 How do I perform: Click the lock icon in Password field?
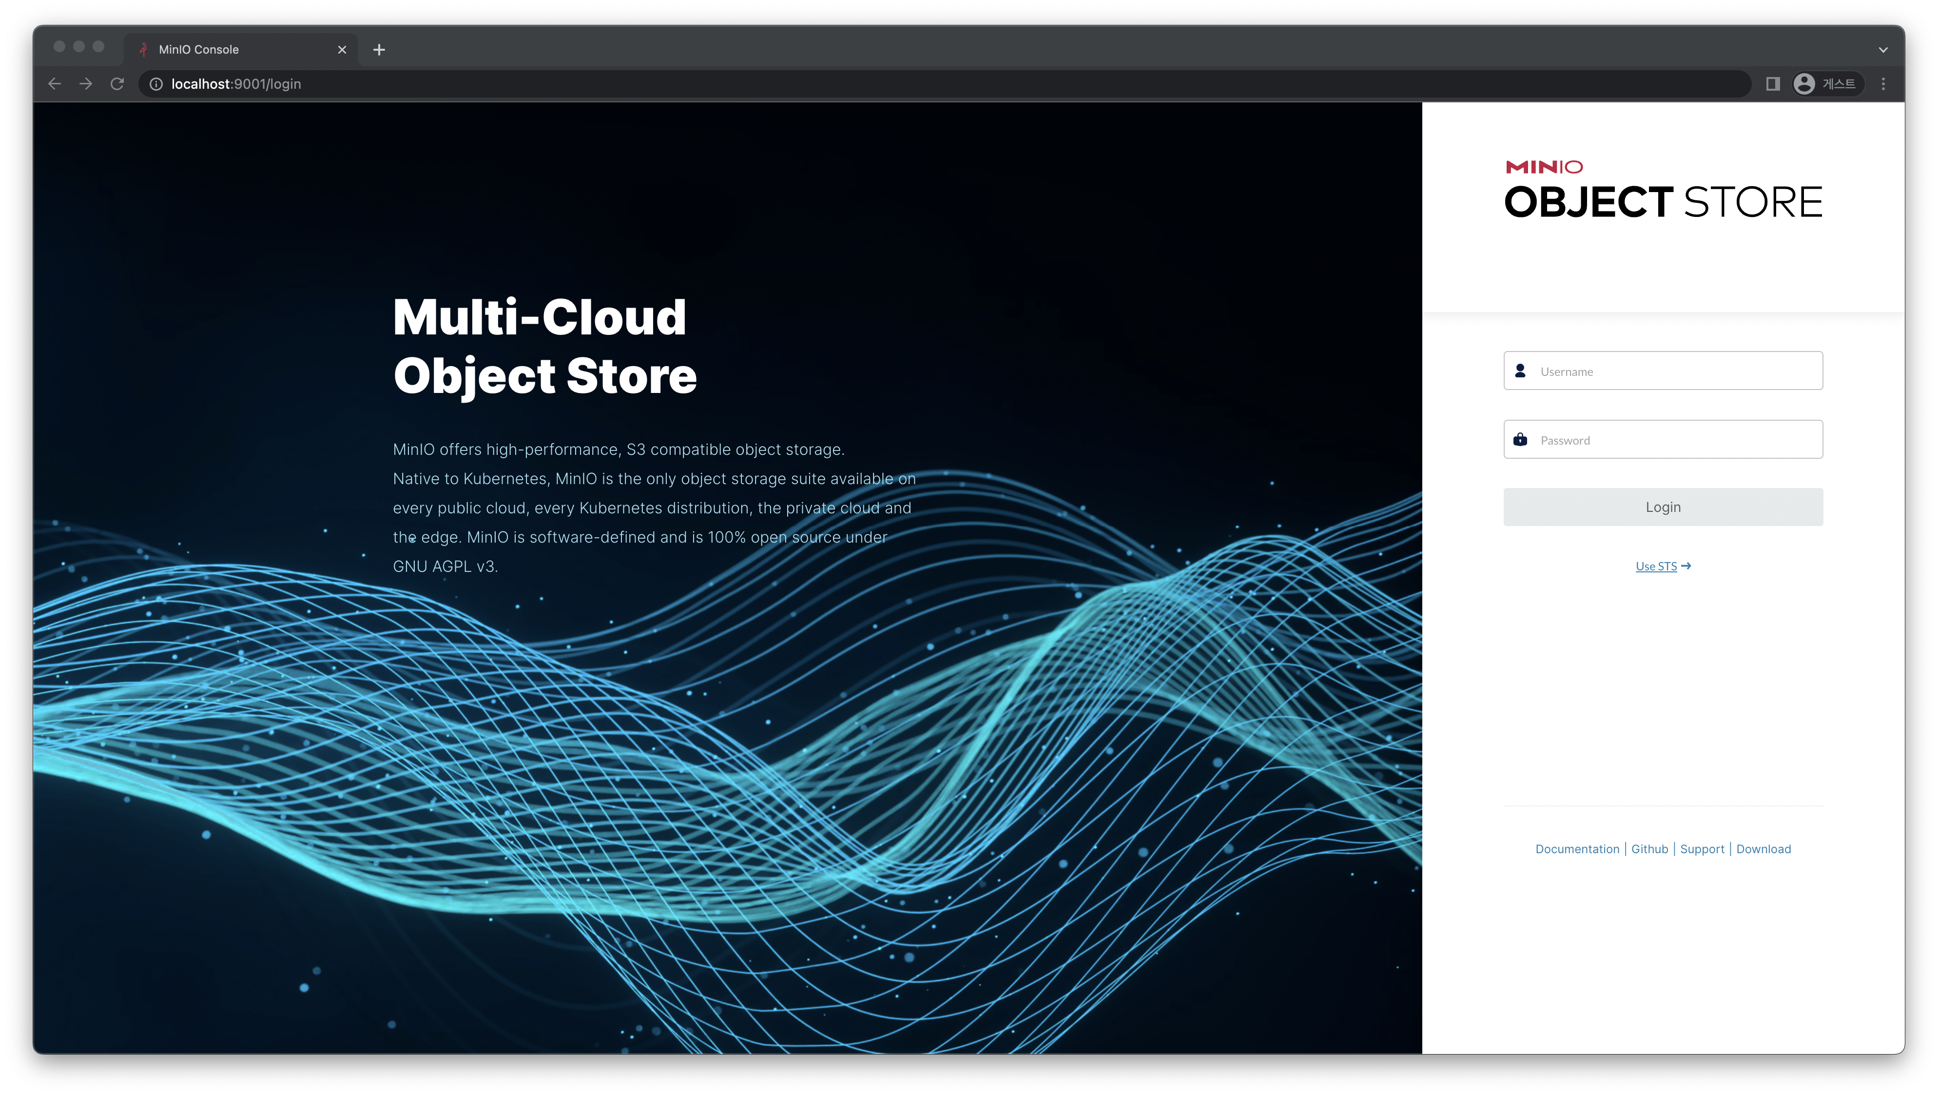pyautogui.click(x=1520, y=439)
